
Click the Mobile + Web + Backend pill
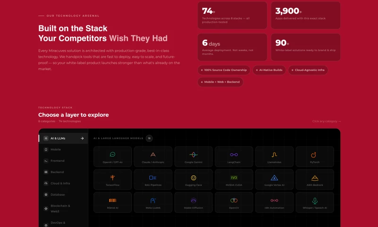(220, 82)
